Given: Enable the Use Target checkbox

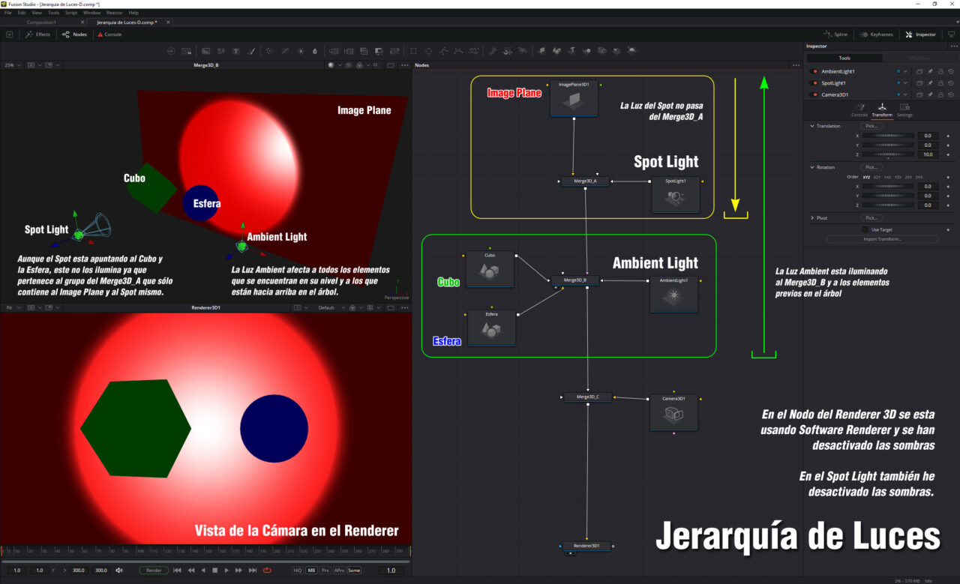Looking at the screenshot, I should click(x=865, y=229).
